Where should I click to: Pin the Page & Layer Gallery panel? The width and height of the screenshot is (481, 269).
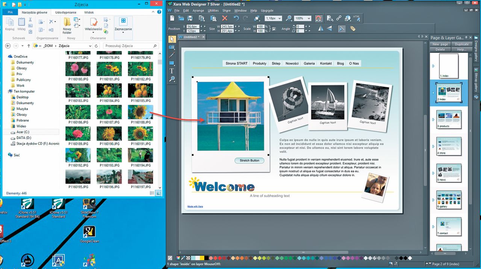(x=467, y=38)
